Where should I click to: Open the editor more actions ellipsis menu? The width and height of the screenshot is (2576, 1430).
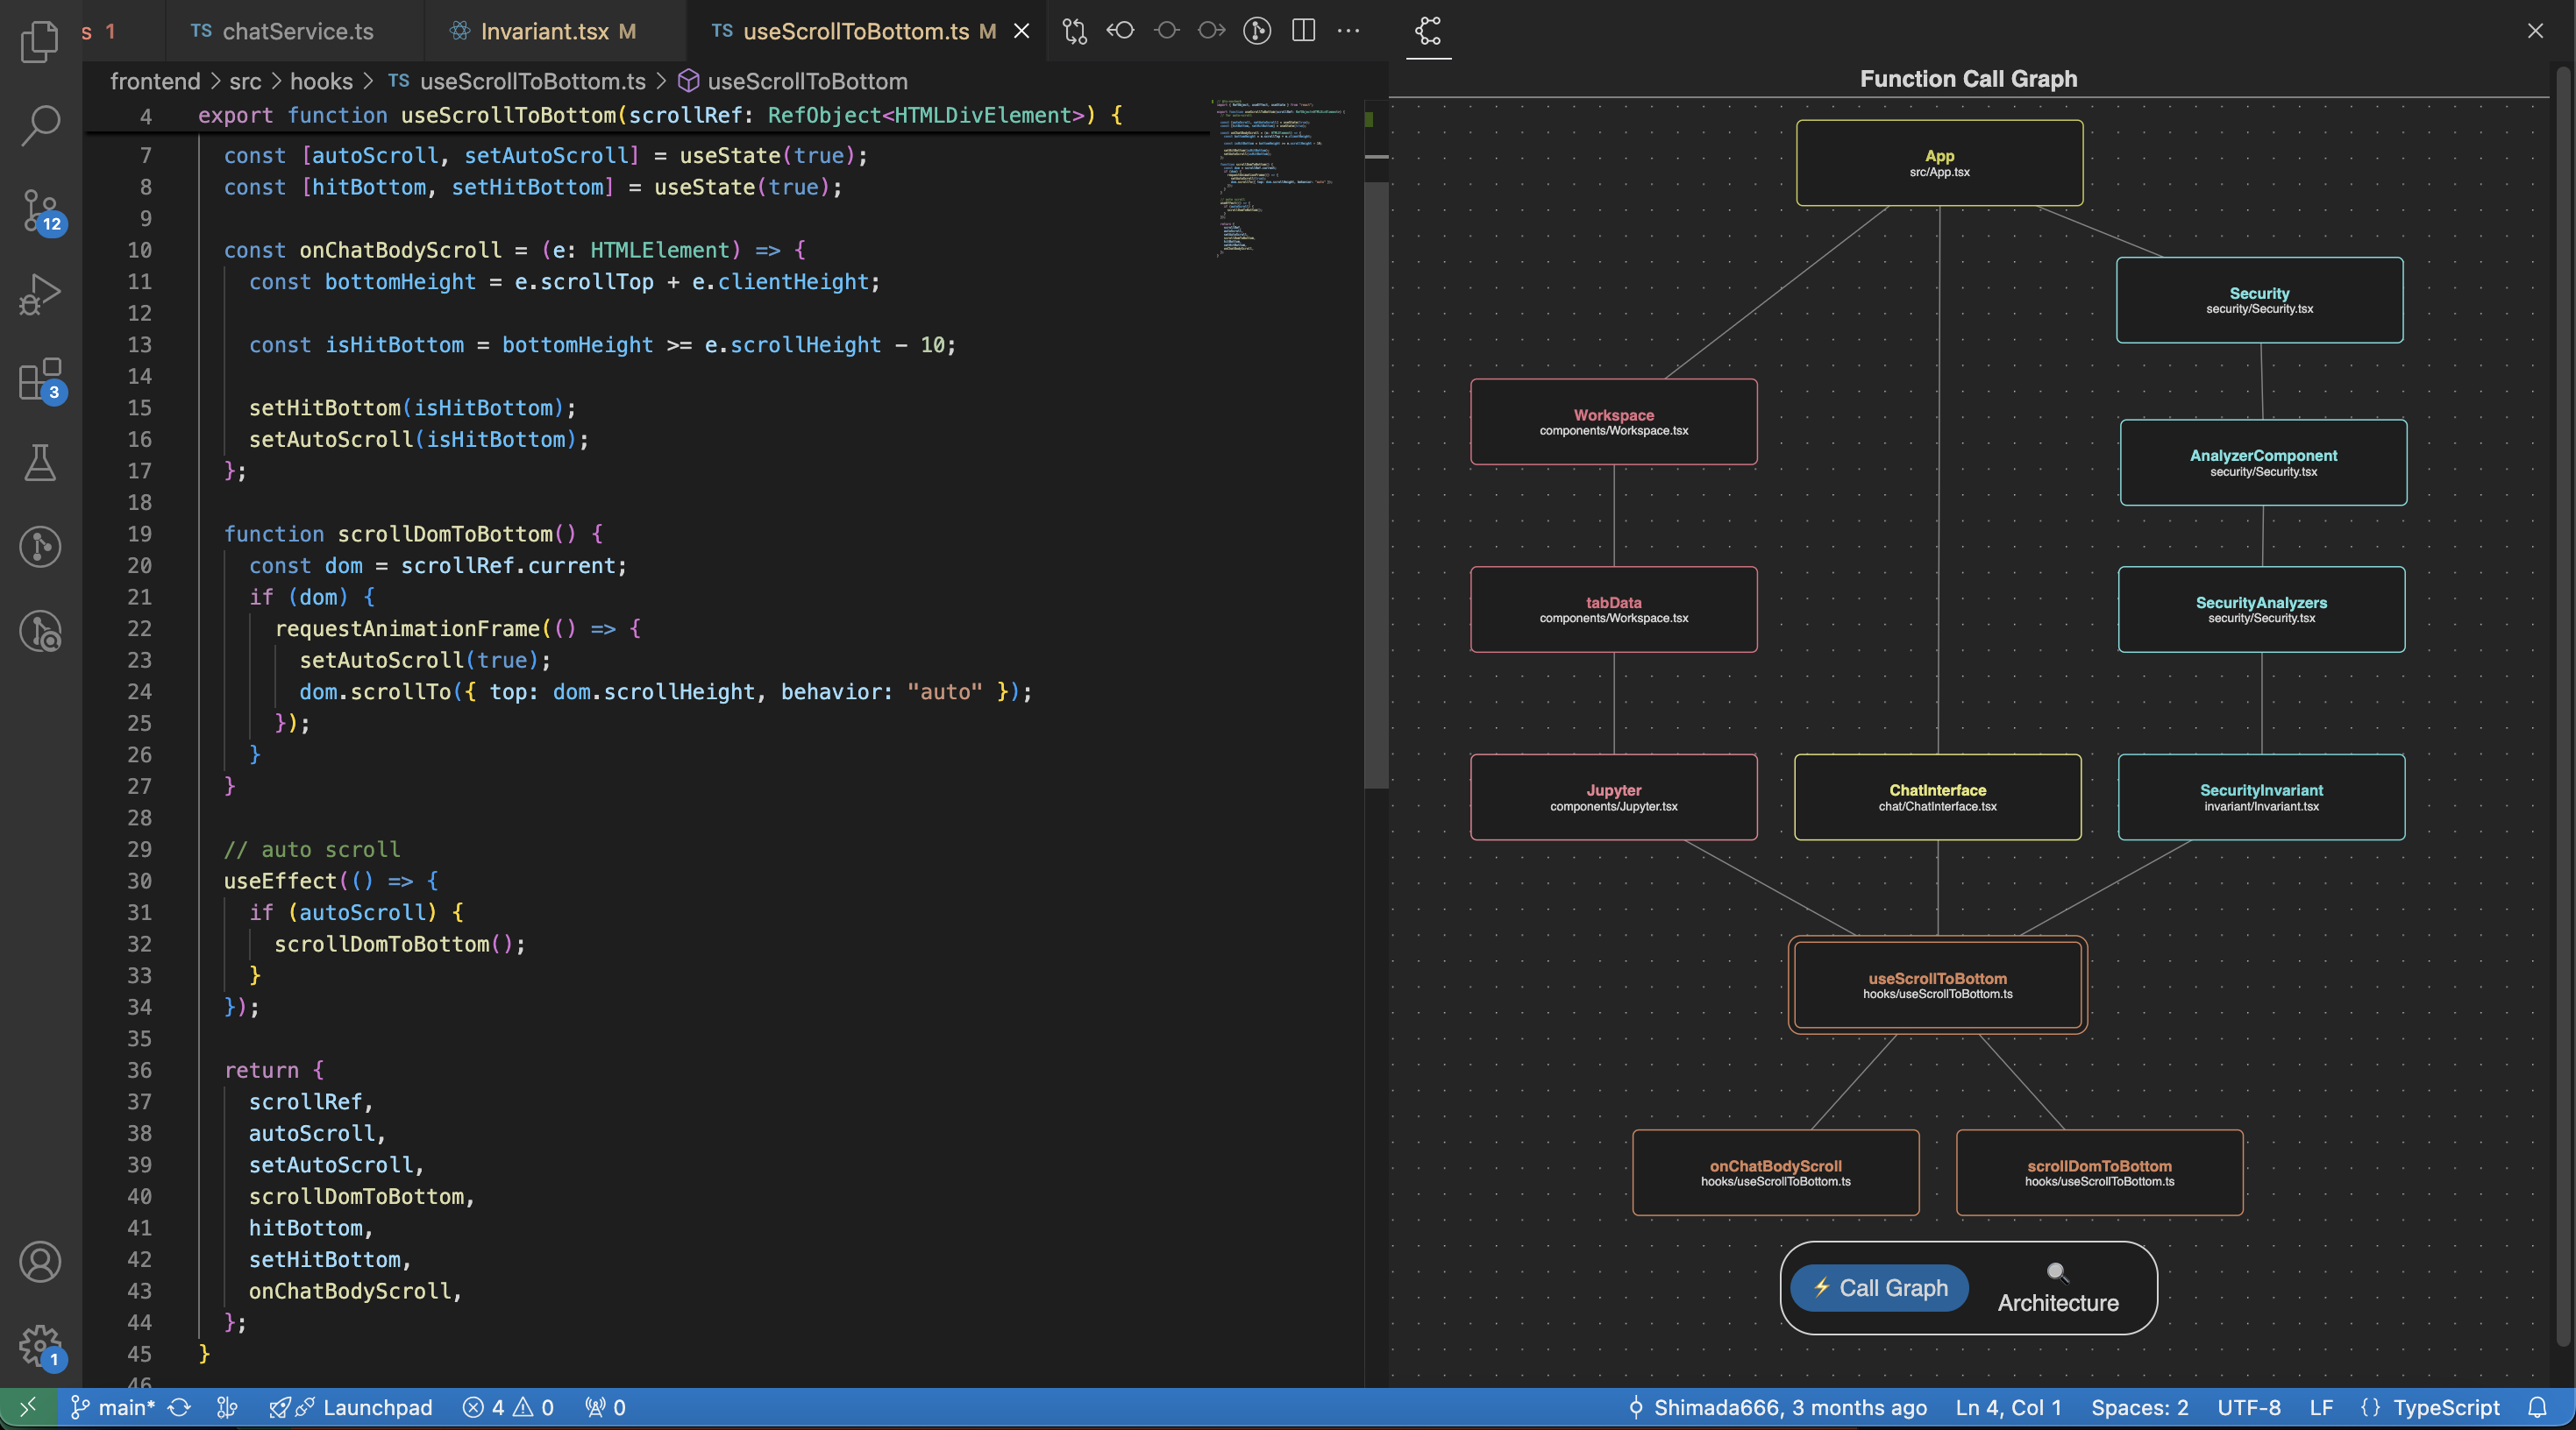point(1348,31)
